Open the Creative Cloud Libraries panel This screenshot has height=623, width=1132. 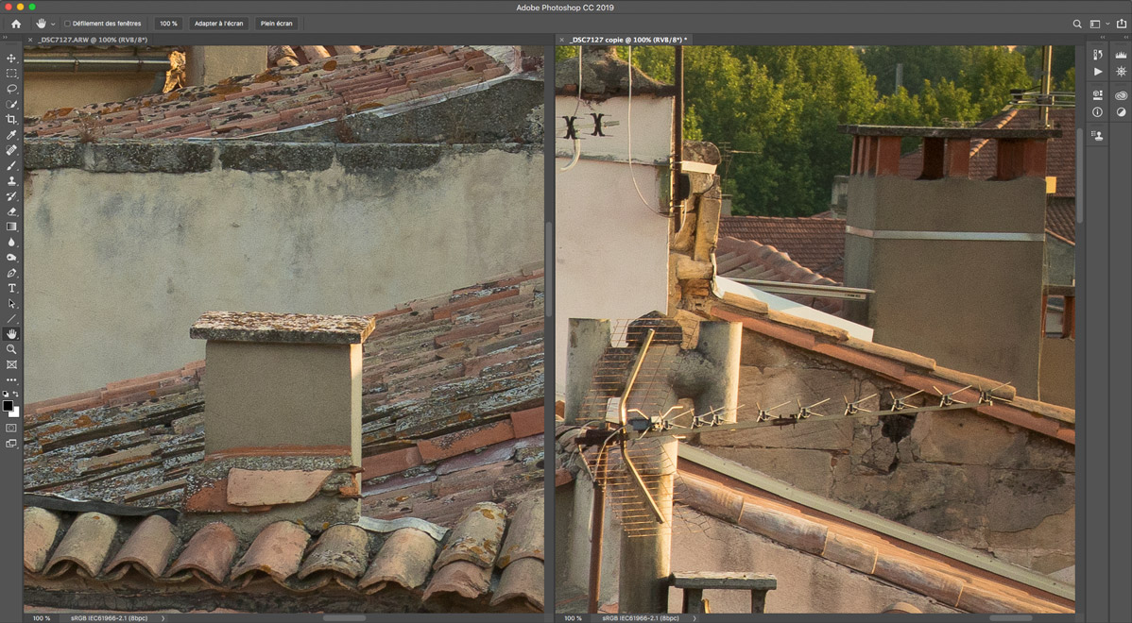point(1121,95)
